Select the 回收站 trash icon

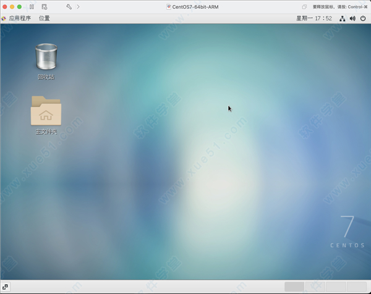click(46, 61)
